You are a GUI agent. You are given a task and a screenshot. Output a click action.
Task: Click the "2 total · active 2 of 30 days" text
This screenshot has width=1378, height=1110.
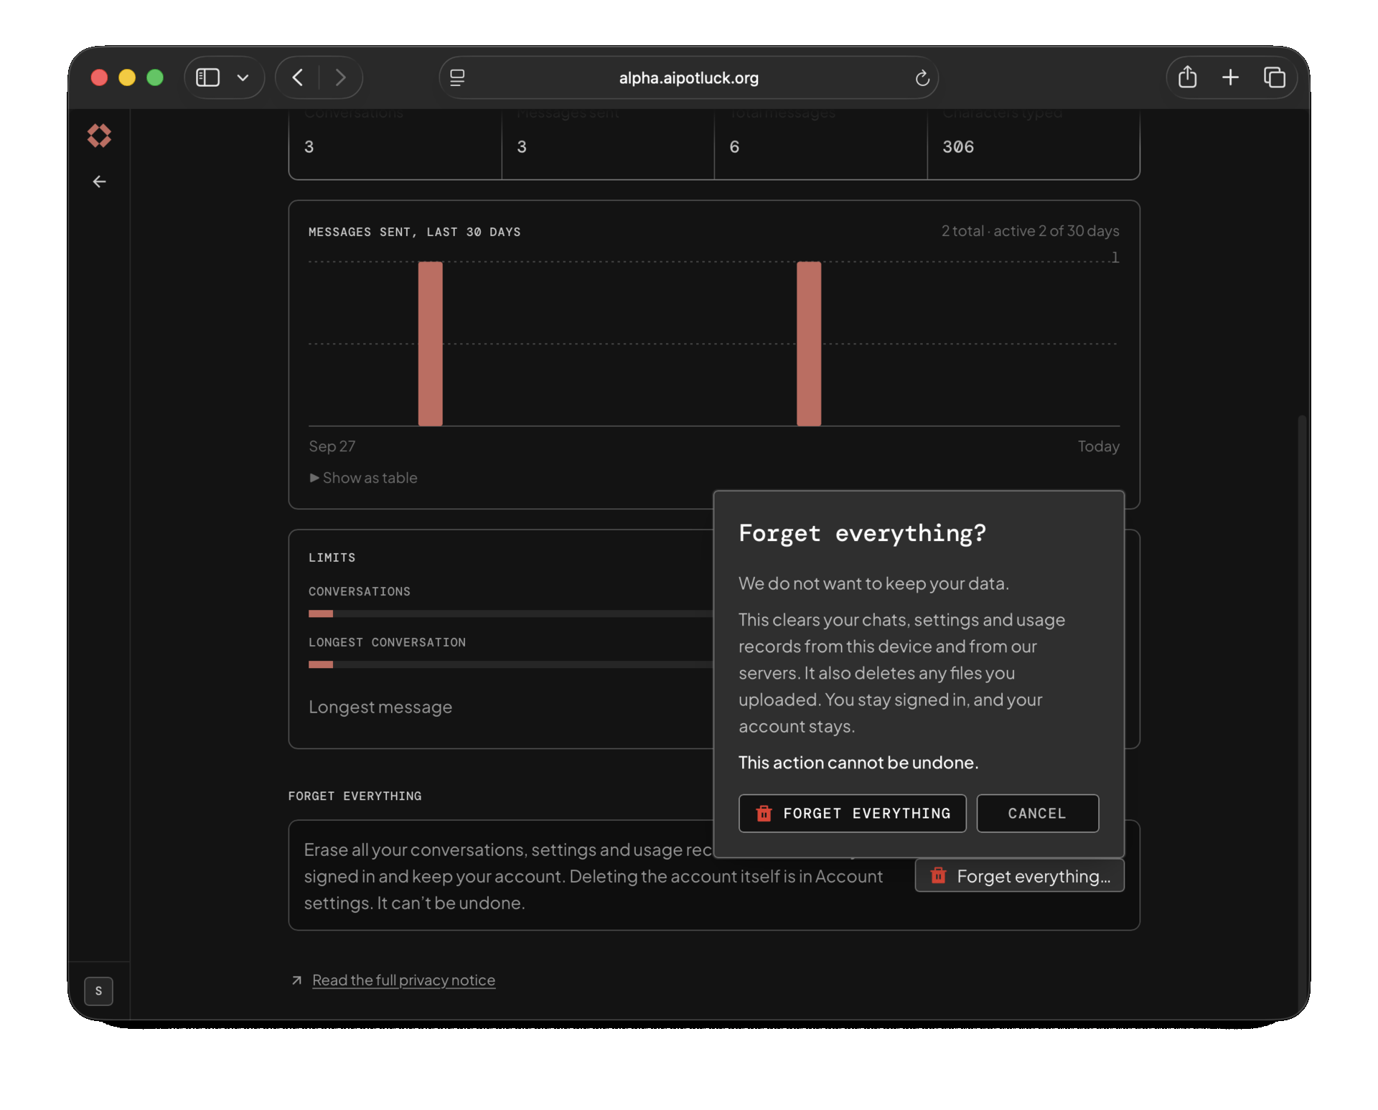tap(1030, 231)
